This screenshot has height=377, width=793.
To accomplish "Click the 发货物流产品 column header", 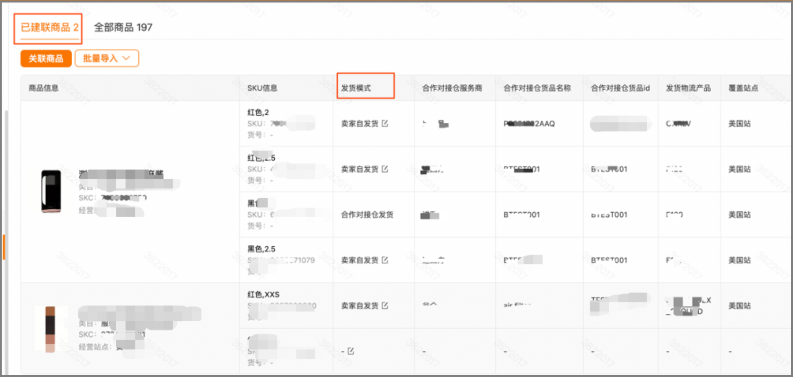I will coord(688,88).
